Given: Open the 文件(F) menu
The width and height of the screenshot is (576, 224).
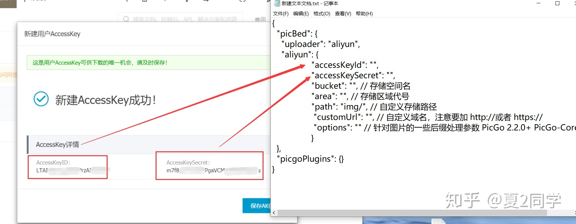Looking at the screenshot, I should click(280, 14).
